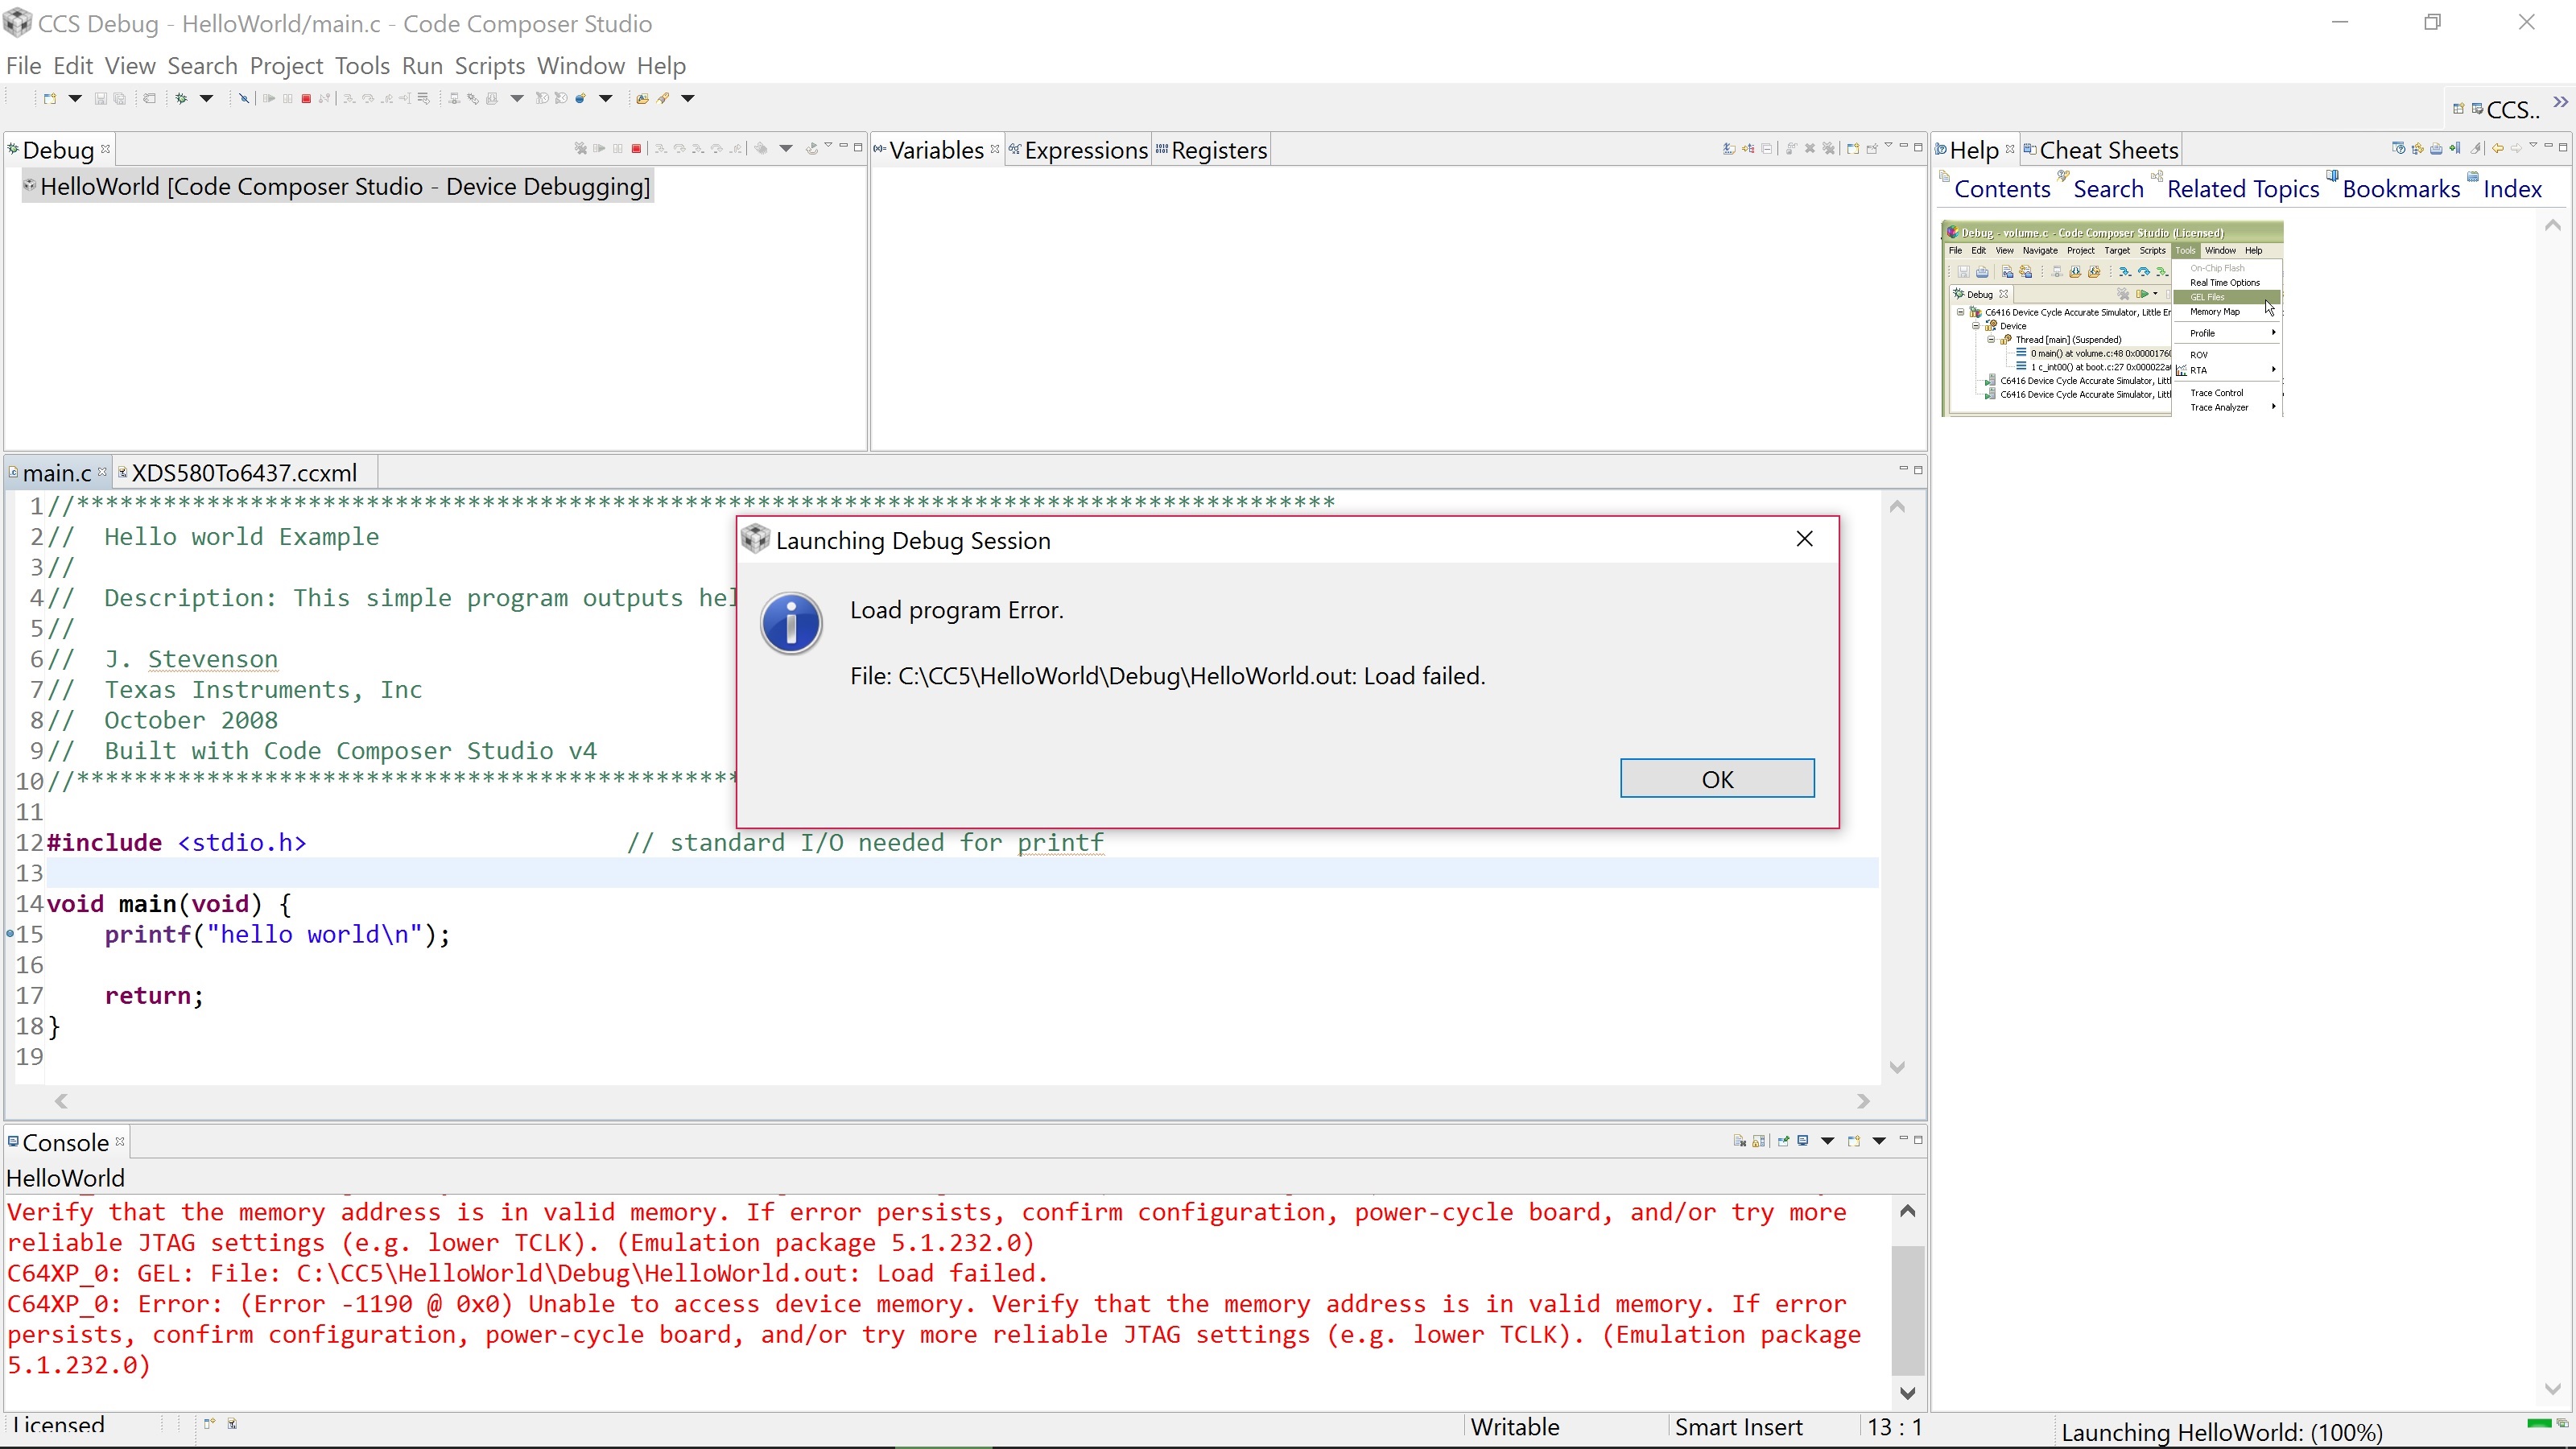
Task: Click Remove All Variables icon in Variables view
Action: pyautogui.click(x=1829, y=149)
